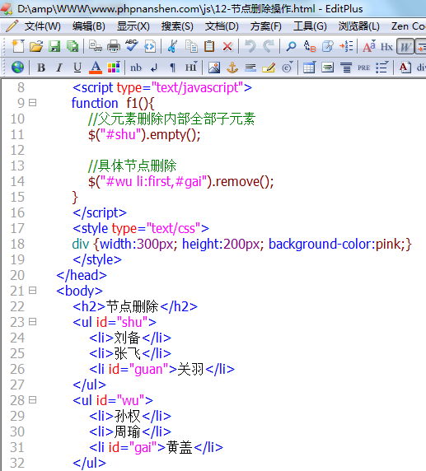The image size is (426, 471).
Task: Click the form text box icon
Action: tap(327, 68)
